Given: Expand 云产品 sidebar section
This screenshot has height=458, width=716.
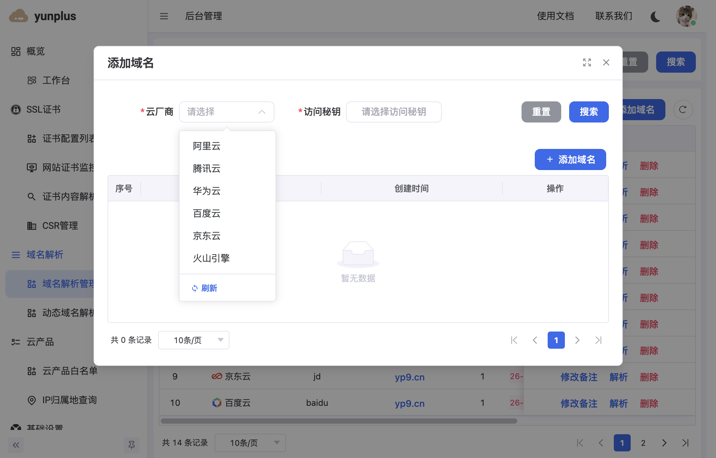Looking at the screenshot, I should pyautogui.click(x=40, y=342).
